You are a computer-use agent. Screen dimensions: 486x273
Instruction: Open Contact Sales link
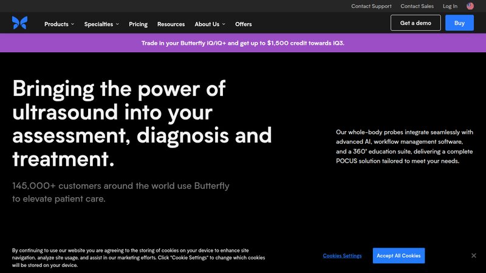[x=417, y=6]
